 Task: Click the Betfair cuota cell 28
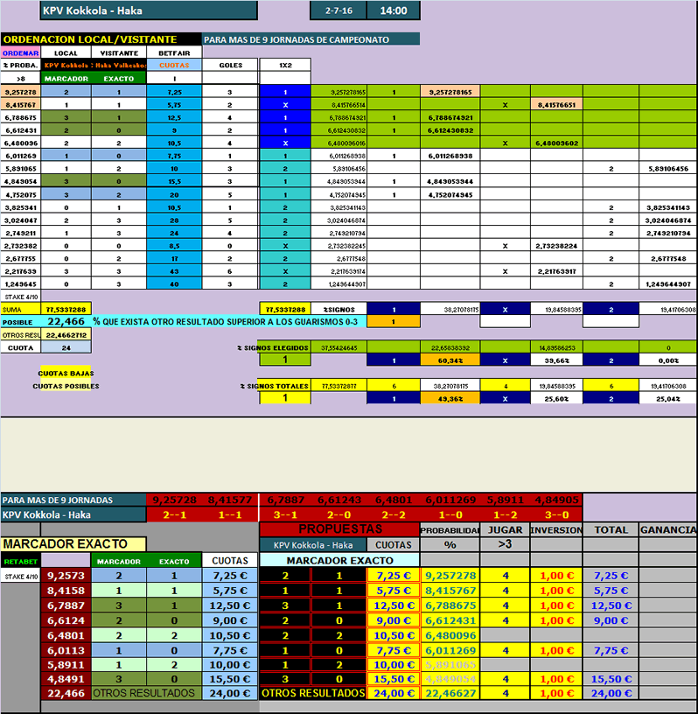click(174, 220)
